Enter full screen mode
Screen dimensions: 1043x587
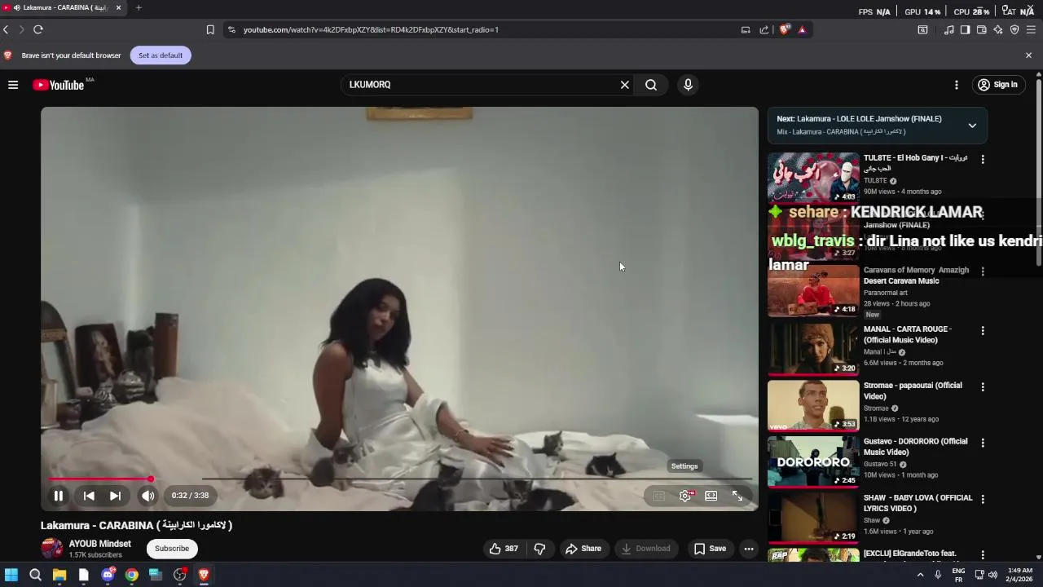[x=737, y=496]
